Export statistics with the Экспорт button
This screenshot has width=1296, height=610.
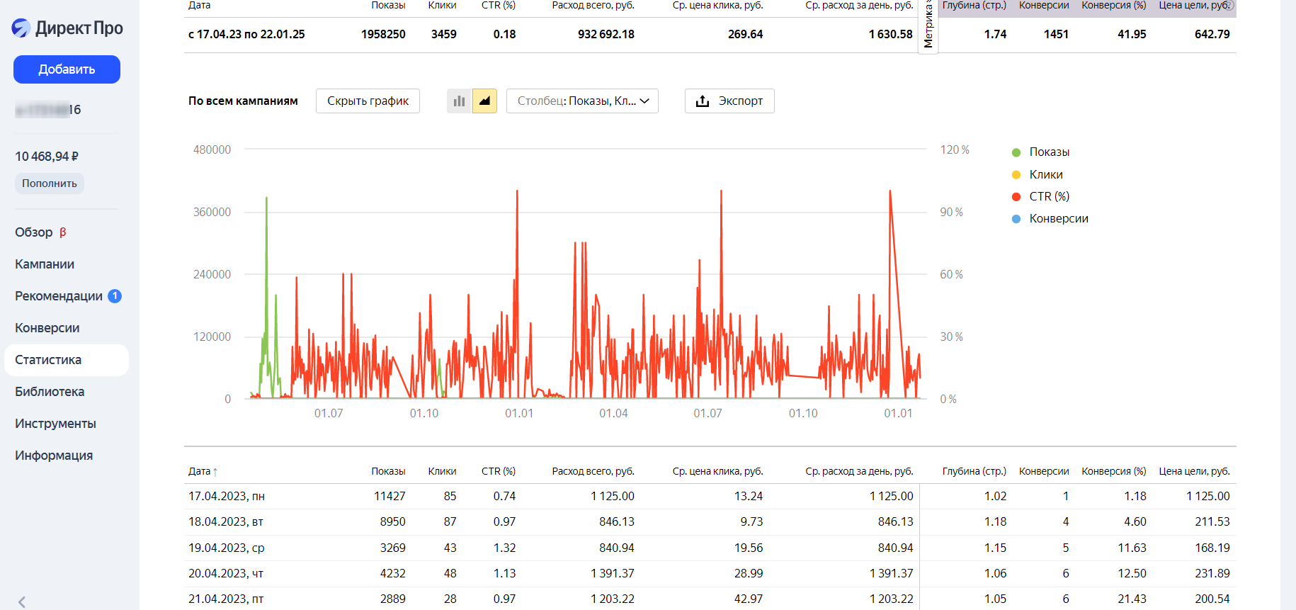tap(729, 101)
